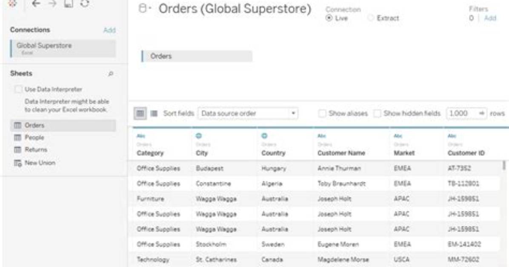Viewport: 509px width, 267px height.
Task: Select New Union item
Action: click(40, 163)
